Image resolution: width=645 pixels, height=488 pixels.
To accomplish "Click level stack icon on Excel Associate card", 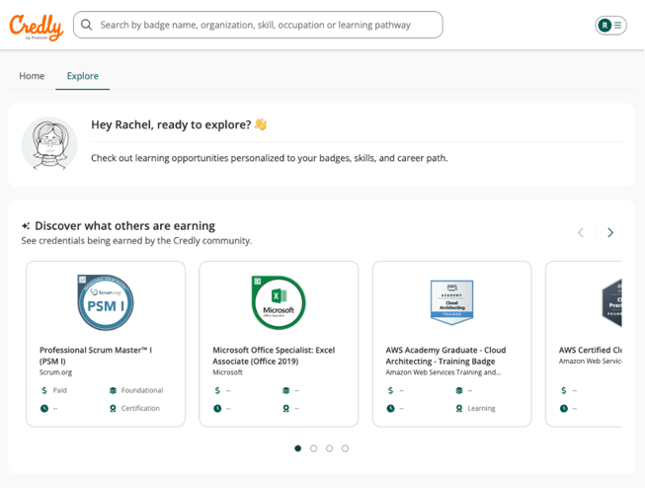I will click(285, 390).
